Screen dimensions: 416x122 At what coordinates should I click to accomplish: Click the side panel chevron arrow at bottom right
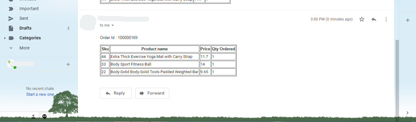point(408,113)
